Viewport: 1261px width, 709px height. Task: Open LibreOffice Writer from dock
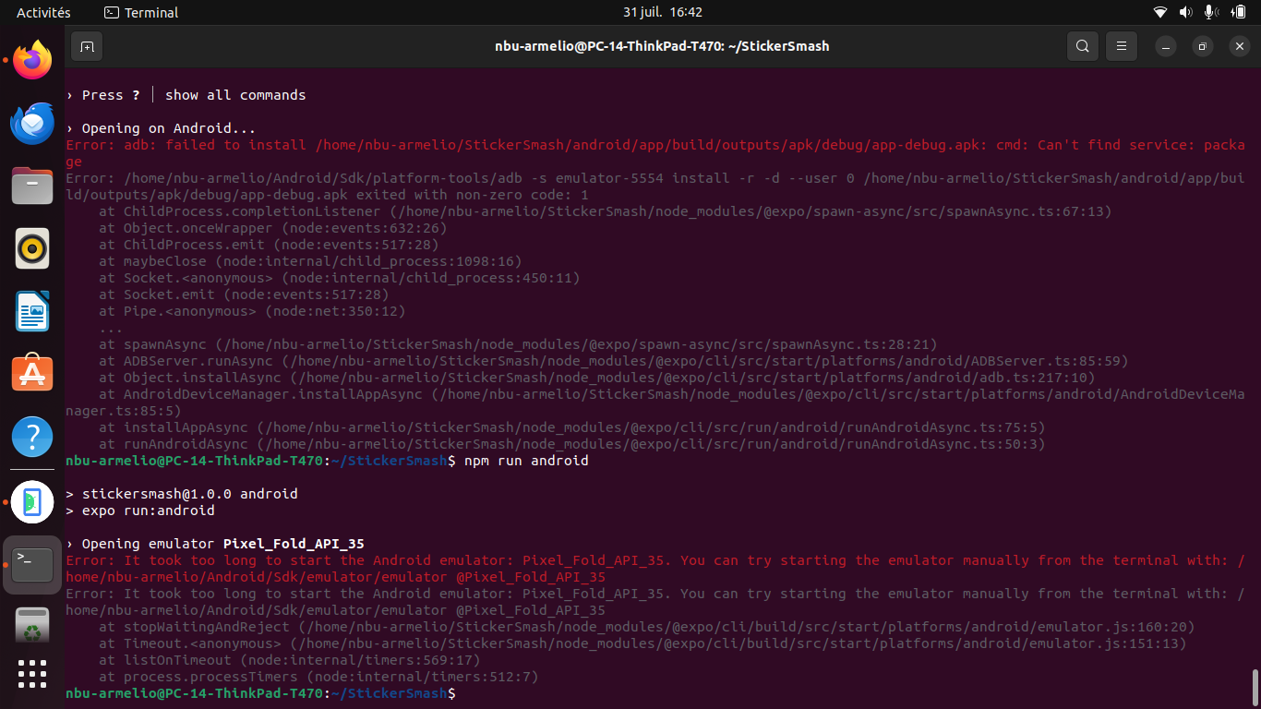point(32,312)
